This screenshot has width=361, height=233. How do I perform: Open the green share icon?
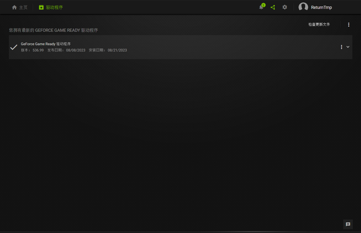[x=273, y=7]
